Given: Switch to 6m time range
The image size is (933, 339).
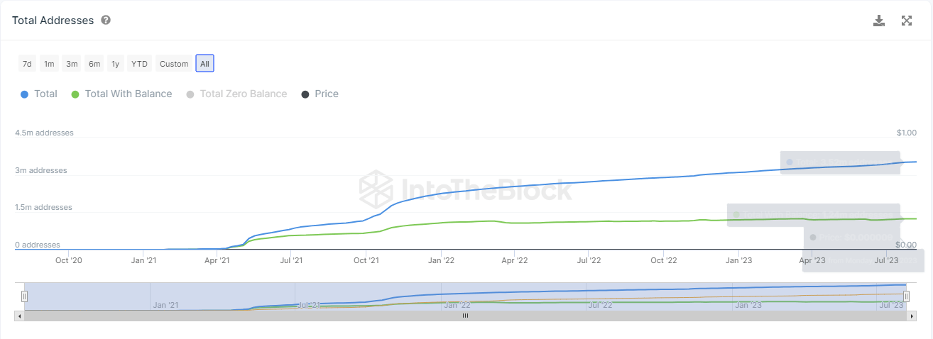Looking at the screenshot, I should (94, 64).
